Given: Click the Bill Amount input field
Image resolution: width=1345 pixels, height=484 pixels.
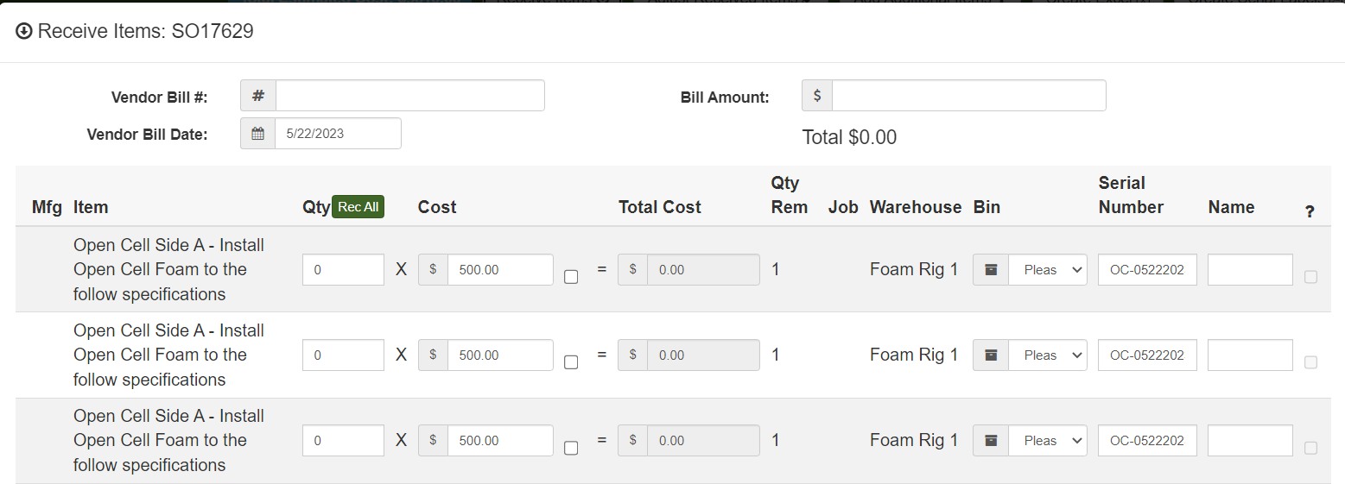Looking at the screenshot, I should (x=968, y=96).
